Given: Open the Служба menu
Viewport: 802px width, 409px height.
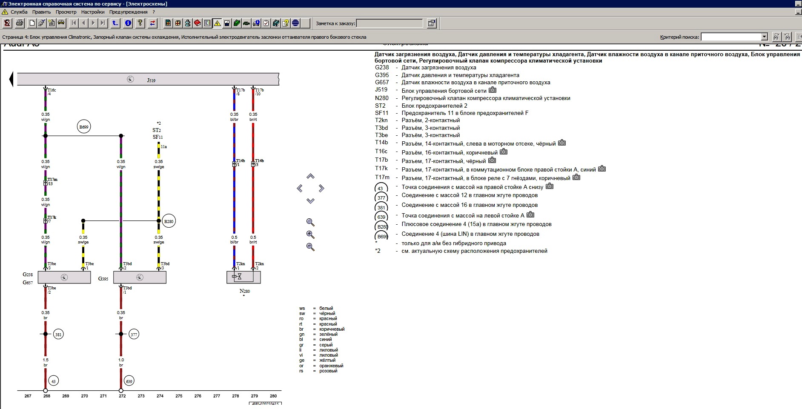Looking at the screenshot, I should pyautogui.click(x=19, y=12).
